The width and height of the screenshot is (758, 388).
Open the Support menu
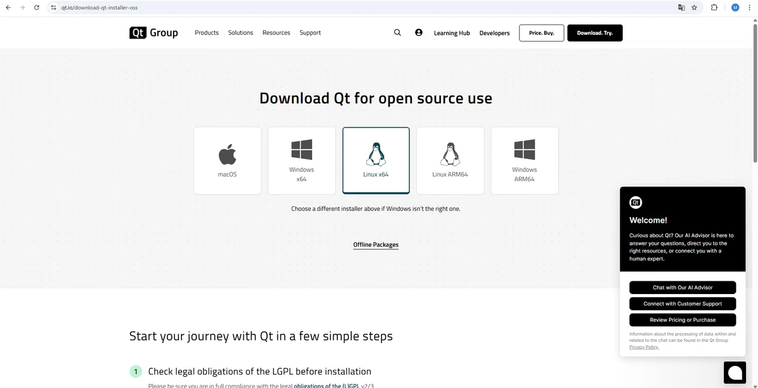310,33
